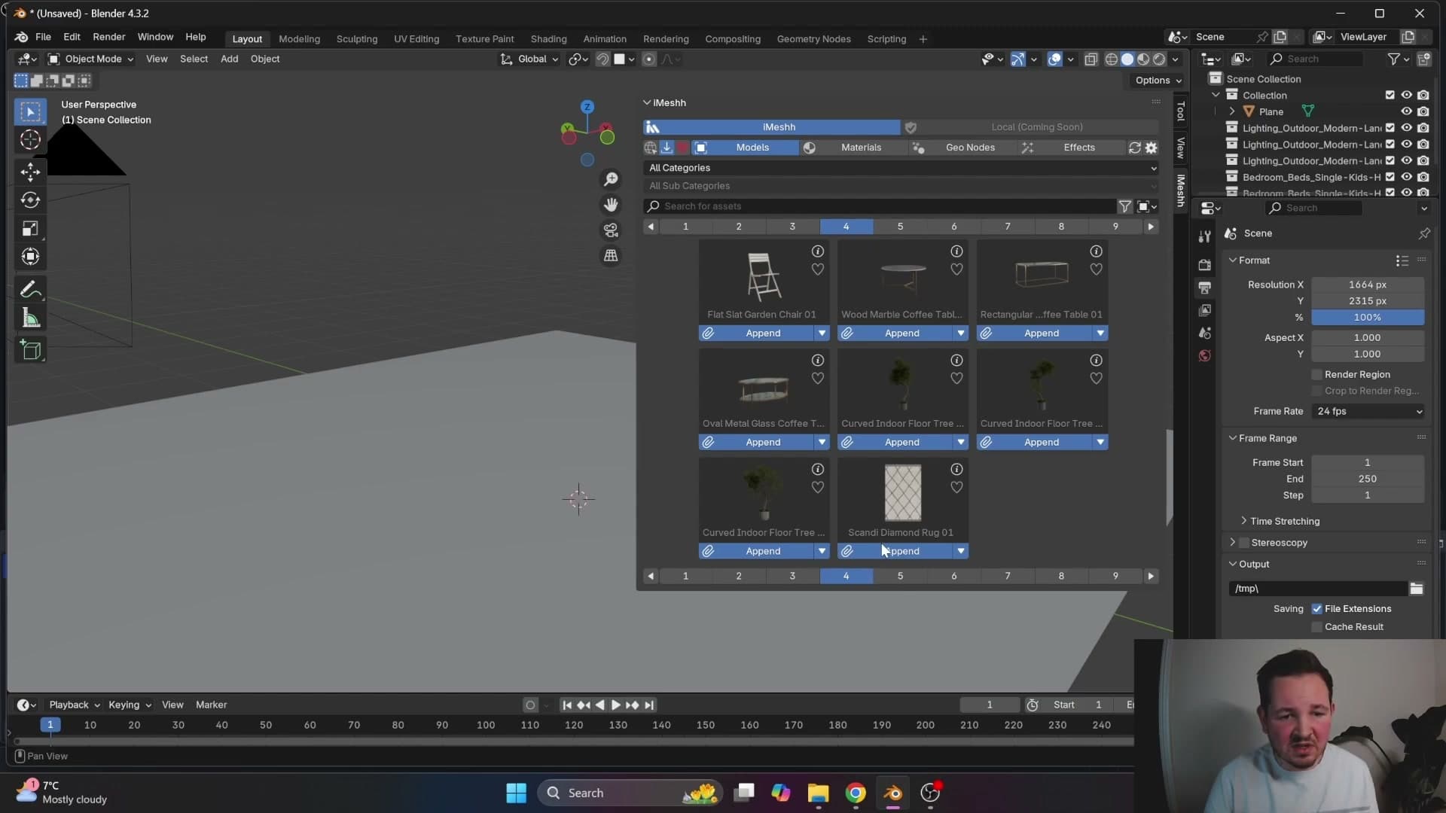Screen dimensions: 1446x813
Task: Open the Output properties tab icon
Action: tap(1205, 288)
